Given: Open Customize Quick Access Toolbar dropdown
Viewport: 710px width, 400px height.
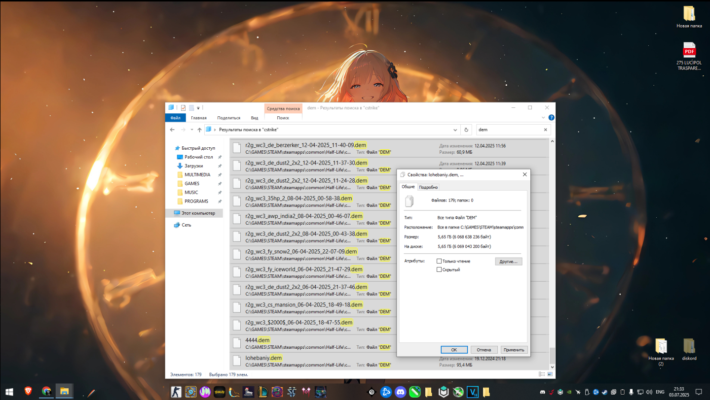Looking at the screenshot, I should pos(198,108).
